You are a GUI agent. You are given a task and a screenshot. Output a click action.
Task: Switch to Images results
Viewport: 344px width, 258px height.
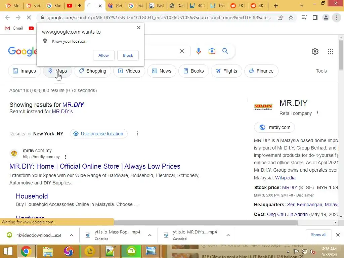click(24, 71)
